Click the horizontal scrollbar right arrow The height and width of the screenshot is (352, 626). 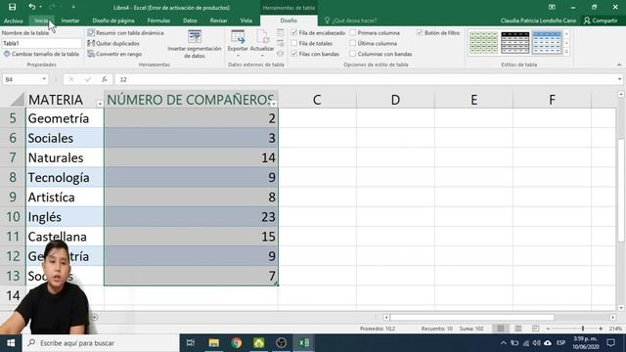pyautogui.click(x=613, y=317)
